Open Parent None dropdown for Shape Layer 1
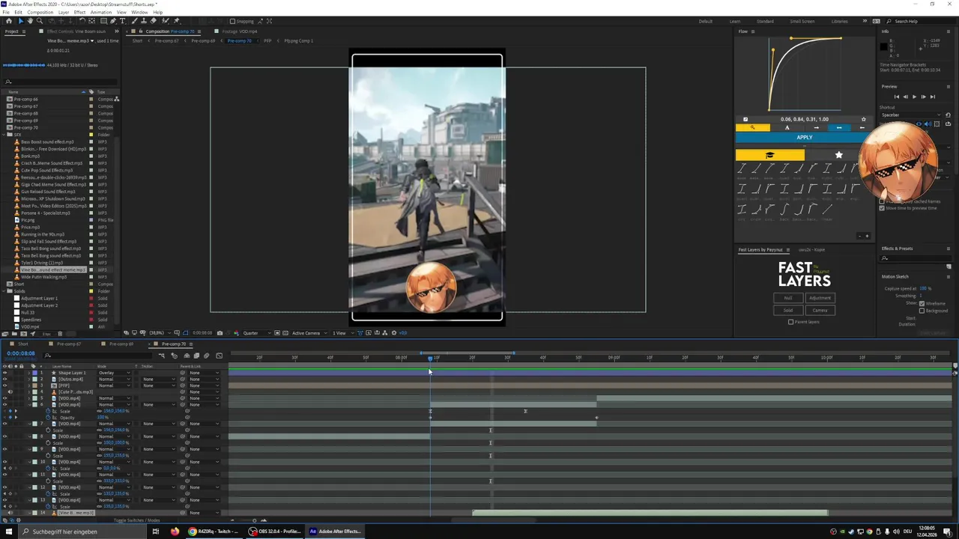 204,373
